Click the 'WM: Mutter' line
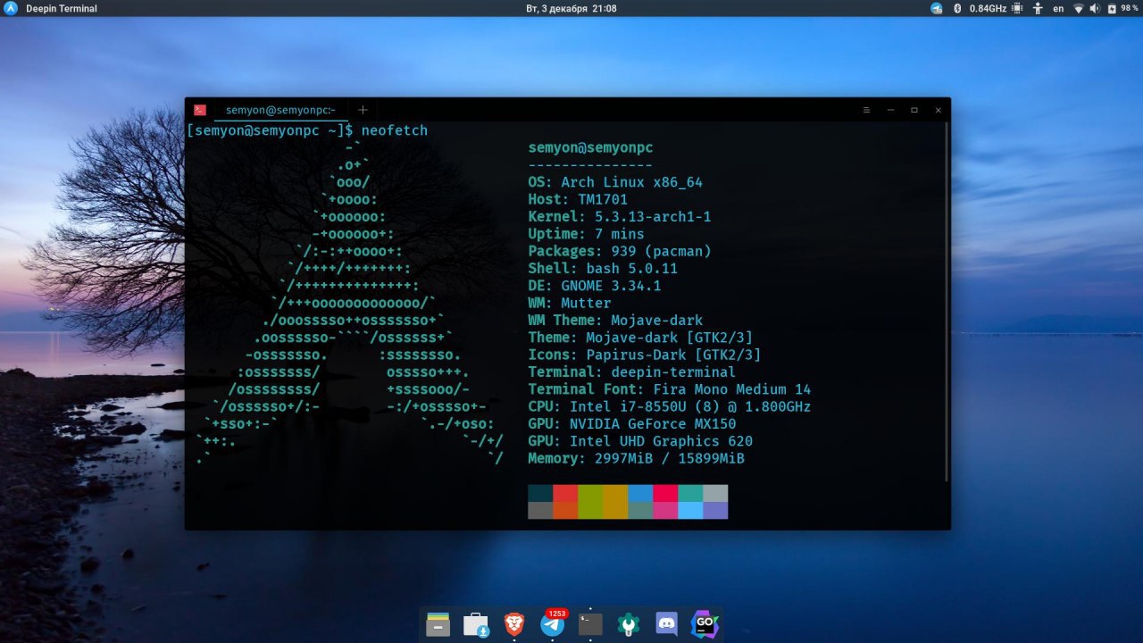Viewport: 1143px width, 643px height. coord(570,303)
